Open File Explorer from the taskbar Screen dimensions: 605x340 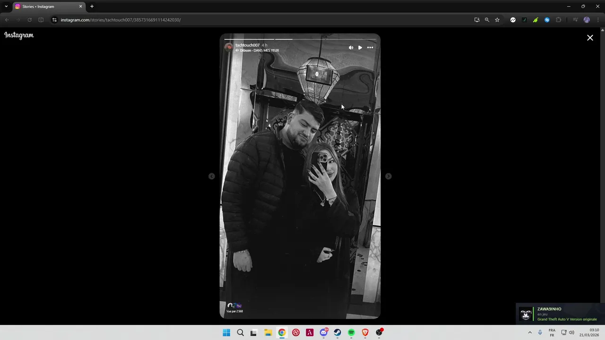(x=268, y=333)
